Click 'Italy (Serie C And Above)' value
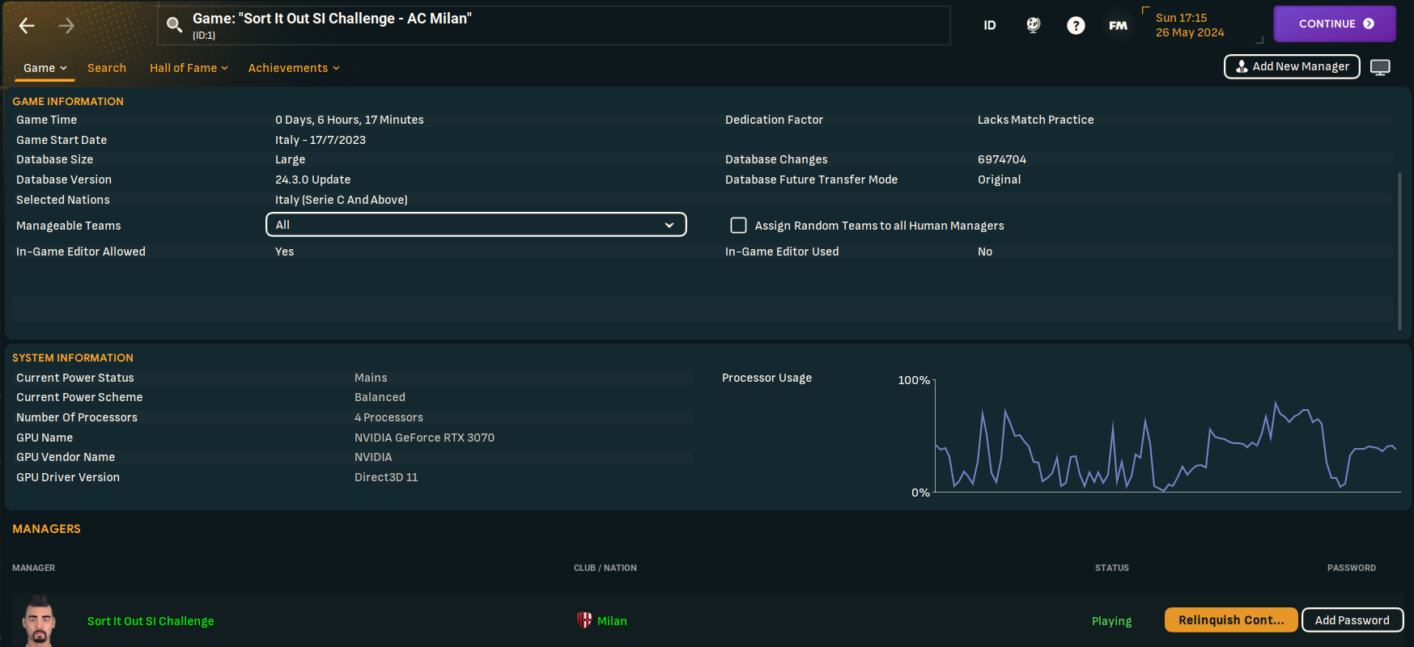This screenshot has width=1414, height=647. point(342,200)
